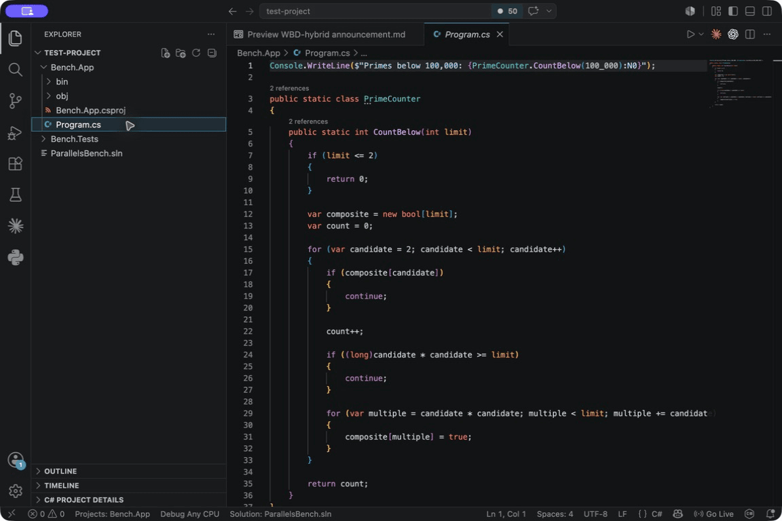
Task: Collapse all folders in Explorer
Action: (212, 53)
